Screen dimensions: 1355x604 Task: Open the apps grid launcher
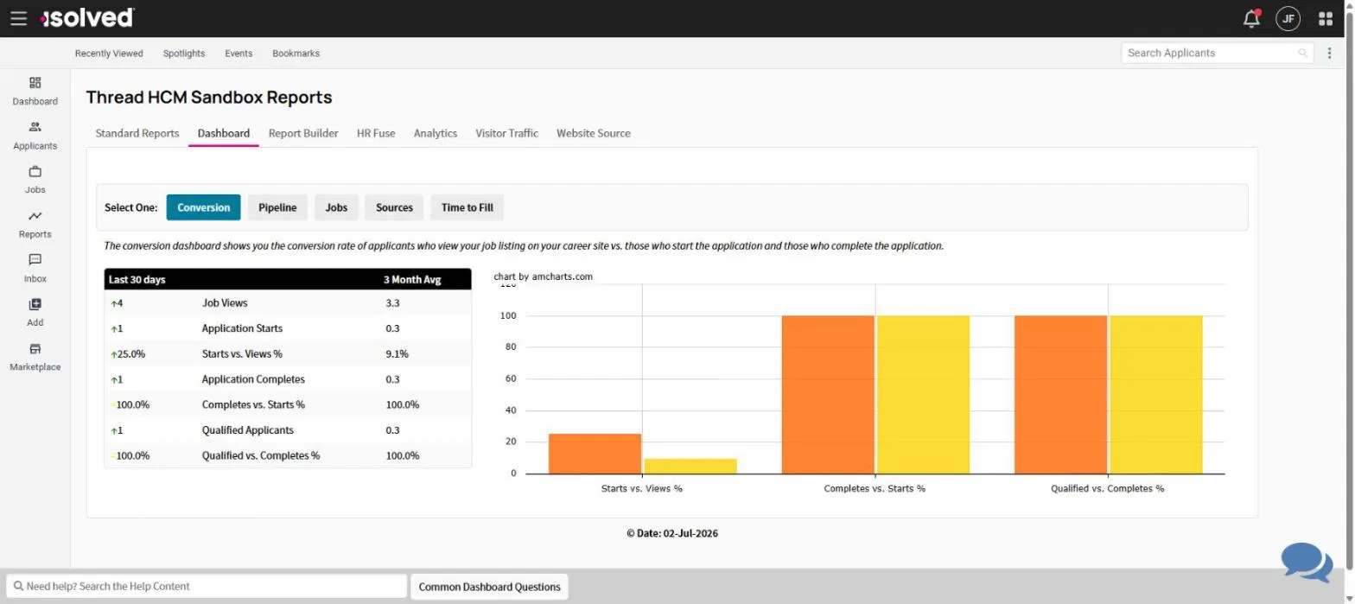(1326, 18)
